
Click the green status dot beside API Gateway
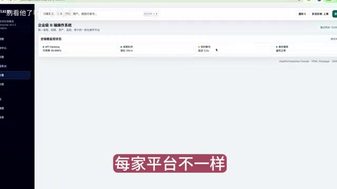43,47
